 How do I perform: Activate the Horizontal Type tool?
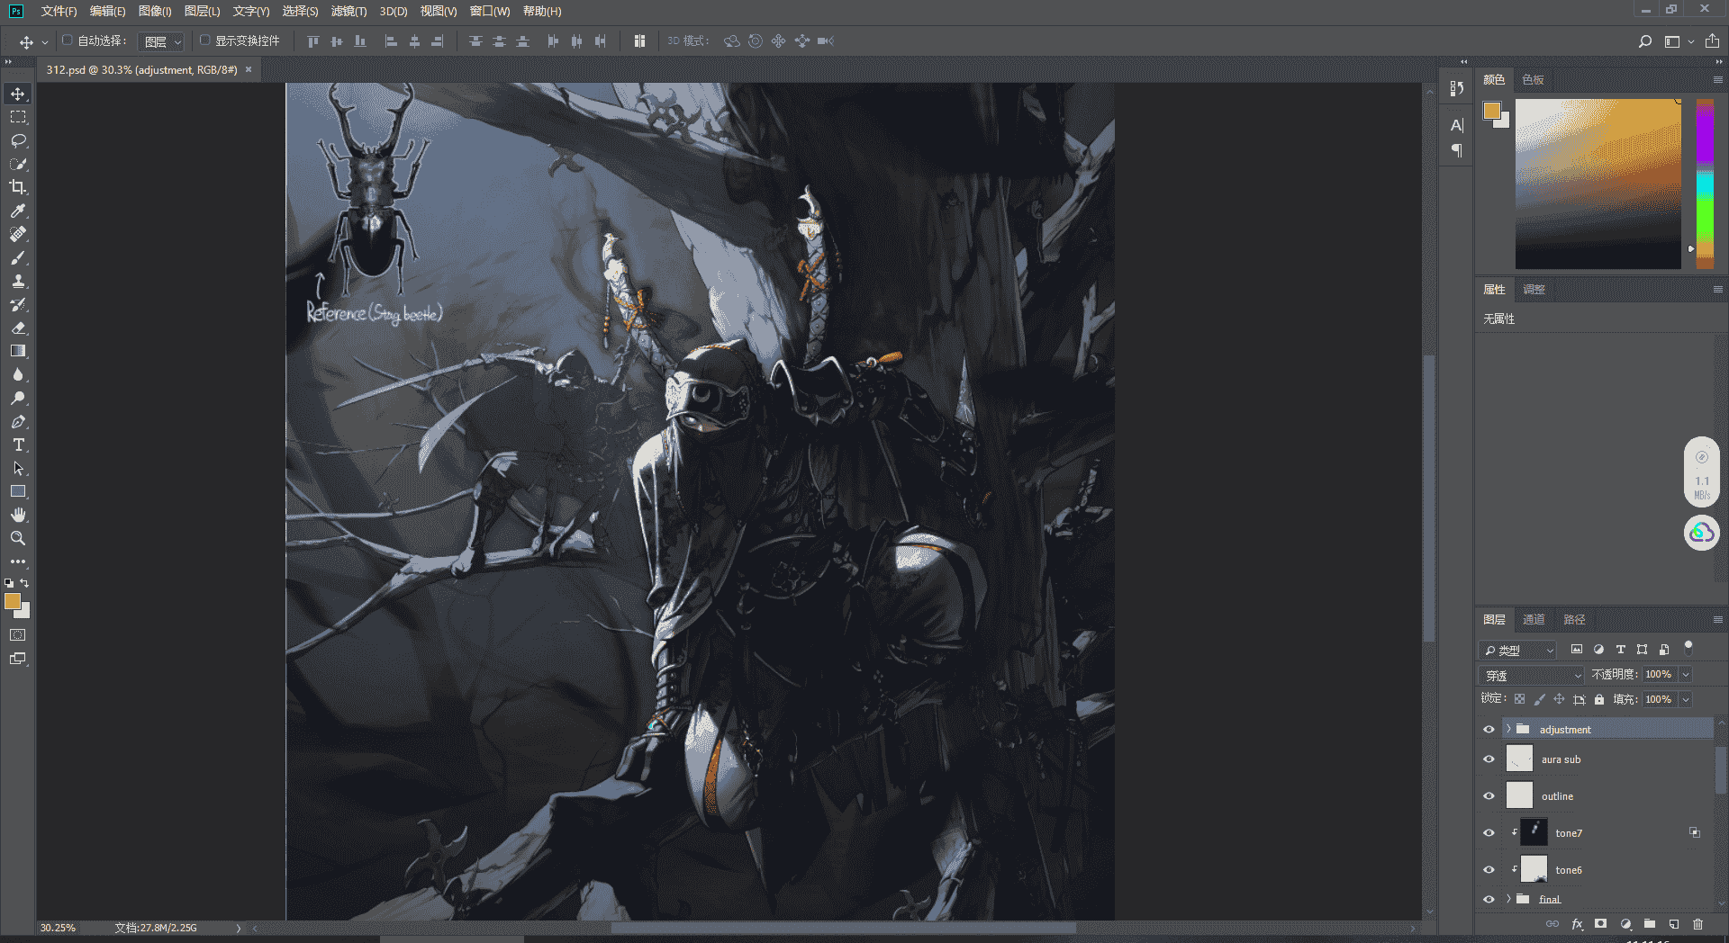click(x=18, y=445)
